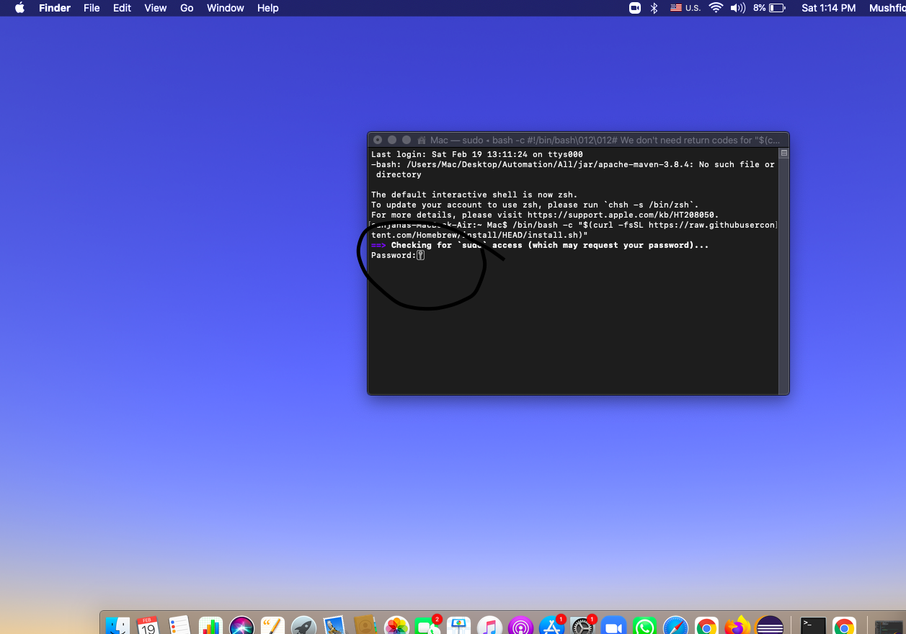Open Chrome icon right of Terminal in Dock
Image resolution: width=906 pixels, height=634 pixels.
click(x=844, y=627)
